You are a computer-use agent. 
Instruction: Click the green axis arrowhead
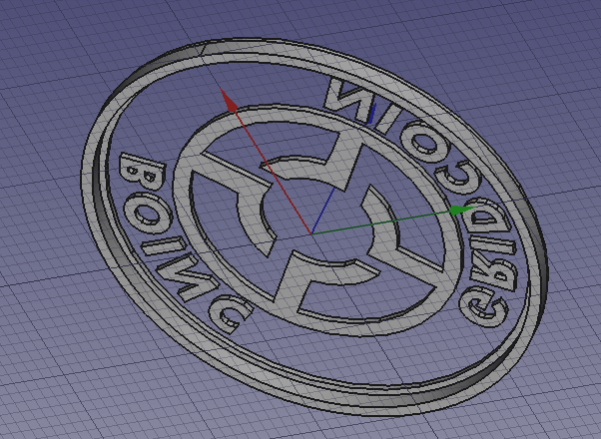pos(463,210)
